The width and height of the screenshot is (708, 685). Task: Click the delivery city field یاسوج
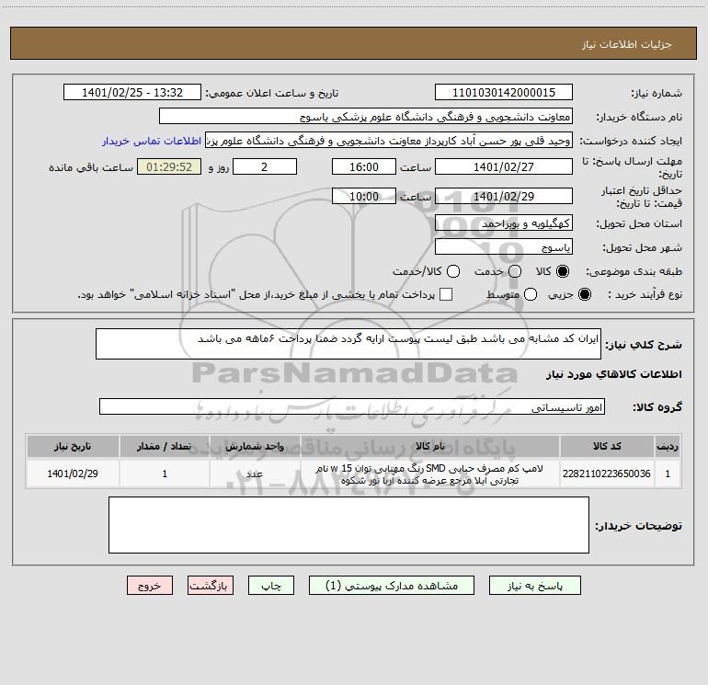pyautogui.click(x=504, y=246)
